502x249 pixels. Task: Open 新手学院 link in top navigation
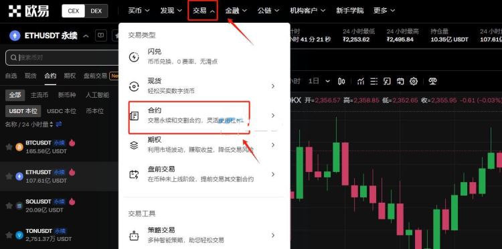[350, 11]
